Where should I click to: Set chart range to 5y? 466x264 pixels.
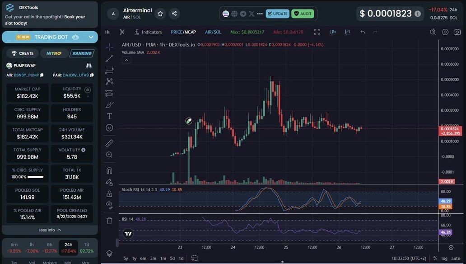pos(126,258)
